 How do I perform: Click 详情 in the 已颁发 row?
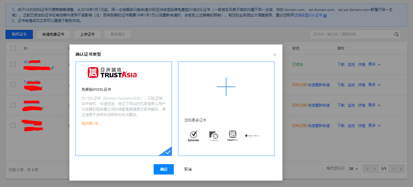coord(362,65)
